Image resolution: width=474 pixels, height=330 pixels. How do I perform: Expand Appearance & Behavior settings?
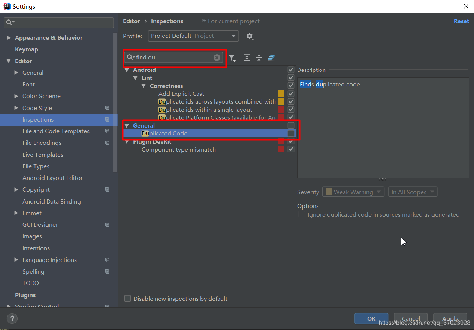click(x=9, y=38)
